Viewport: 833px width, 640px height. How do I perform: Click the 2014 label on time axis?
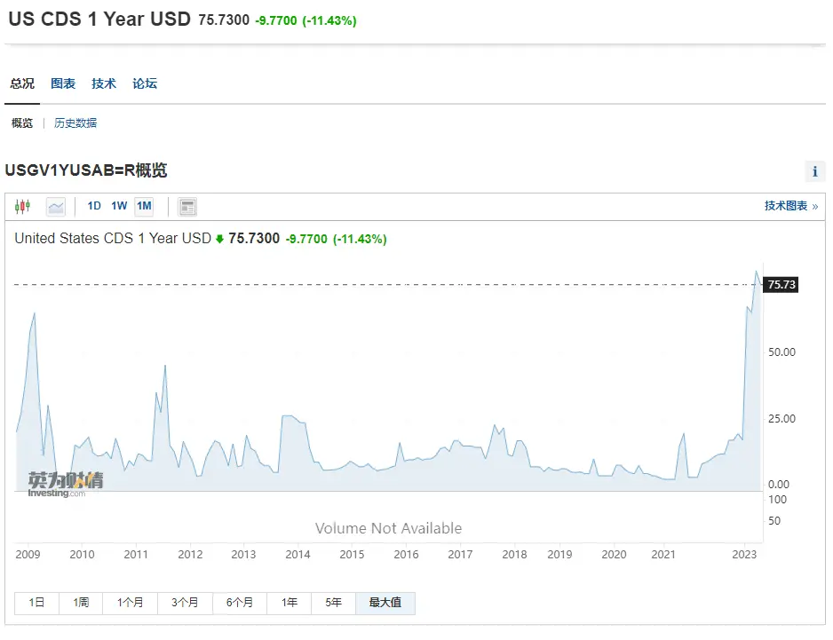pyautogui.click(x=297, y=555)
